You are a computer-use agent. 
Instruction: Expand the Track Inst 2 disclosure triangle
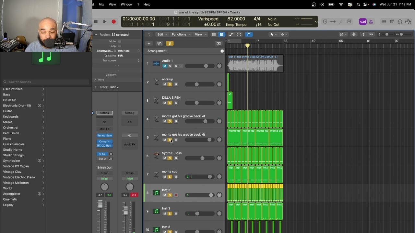click(96, 87)
